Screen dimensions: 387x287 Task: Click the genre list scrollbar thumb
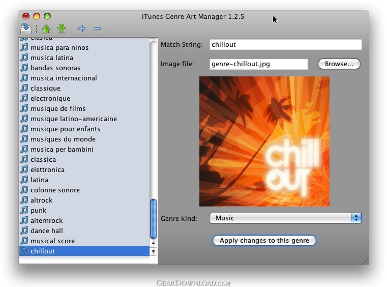click(153, 219)
